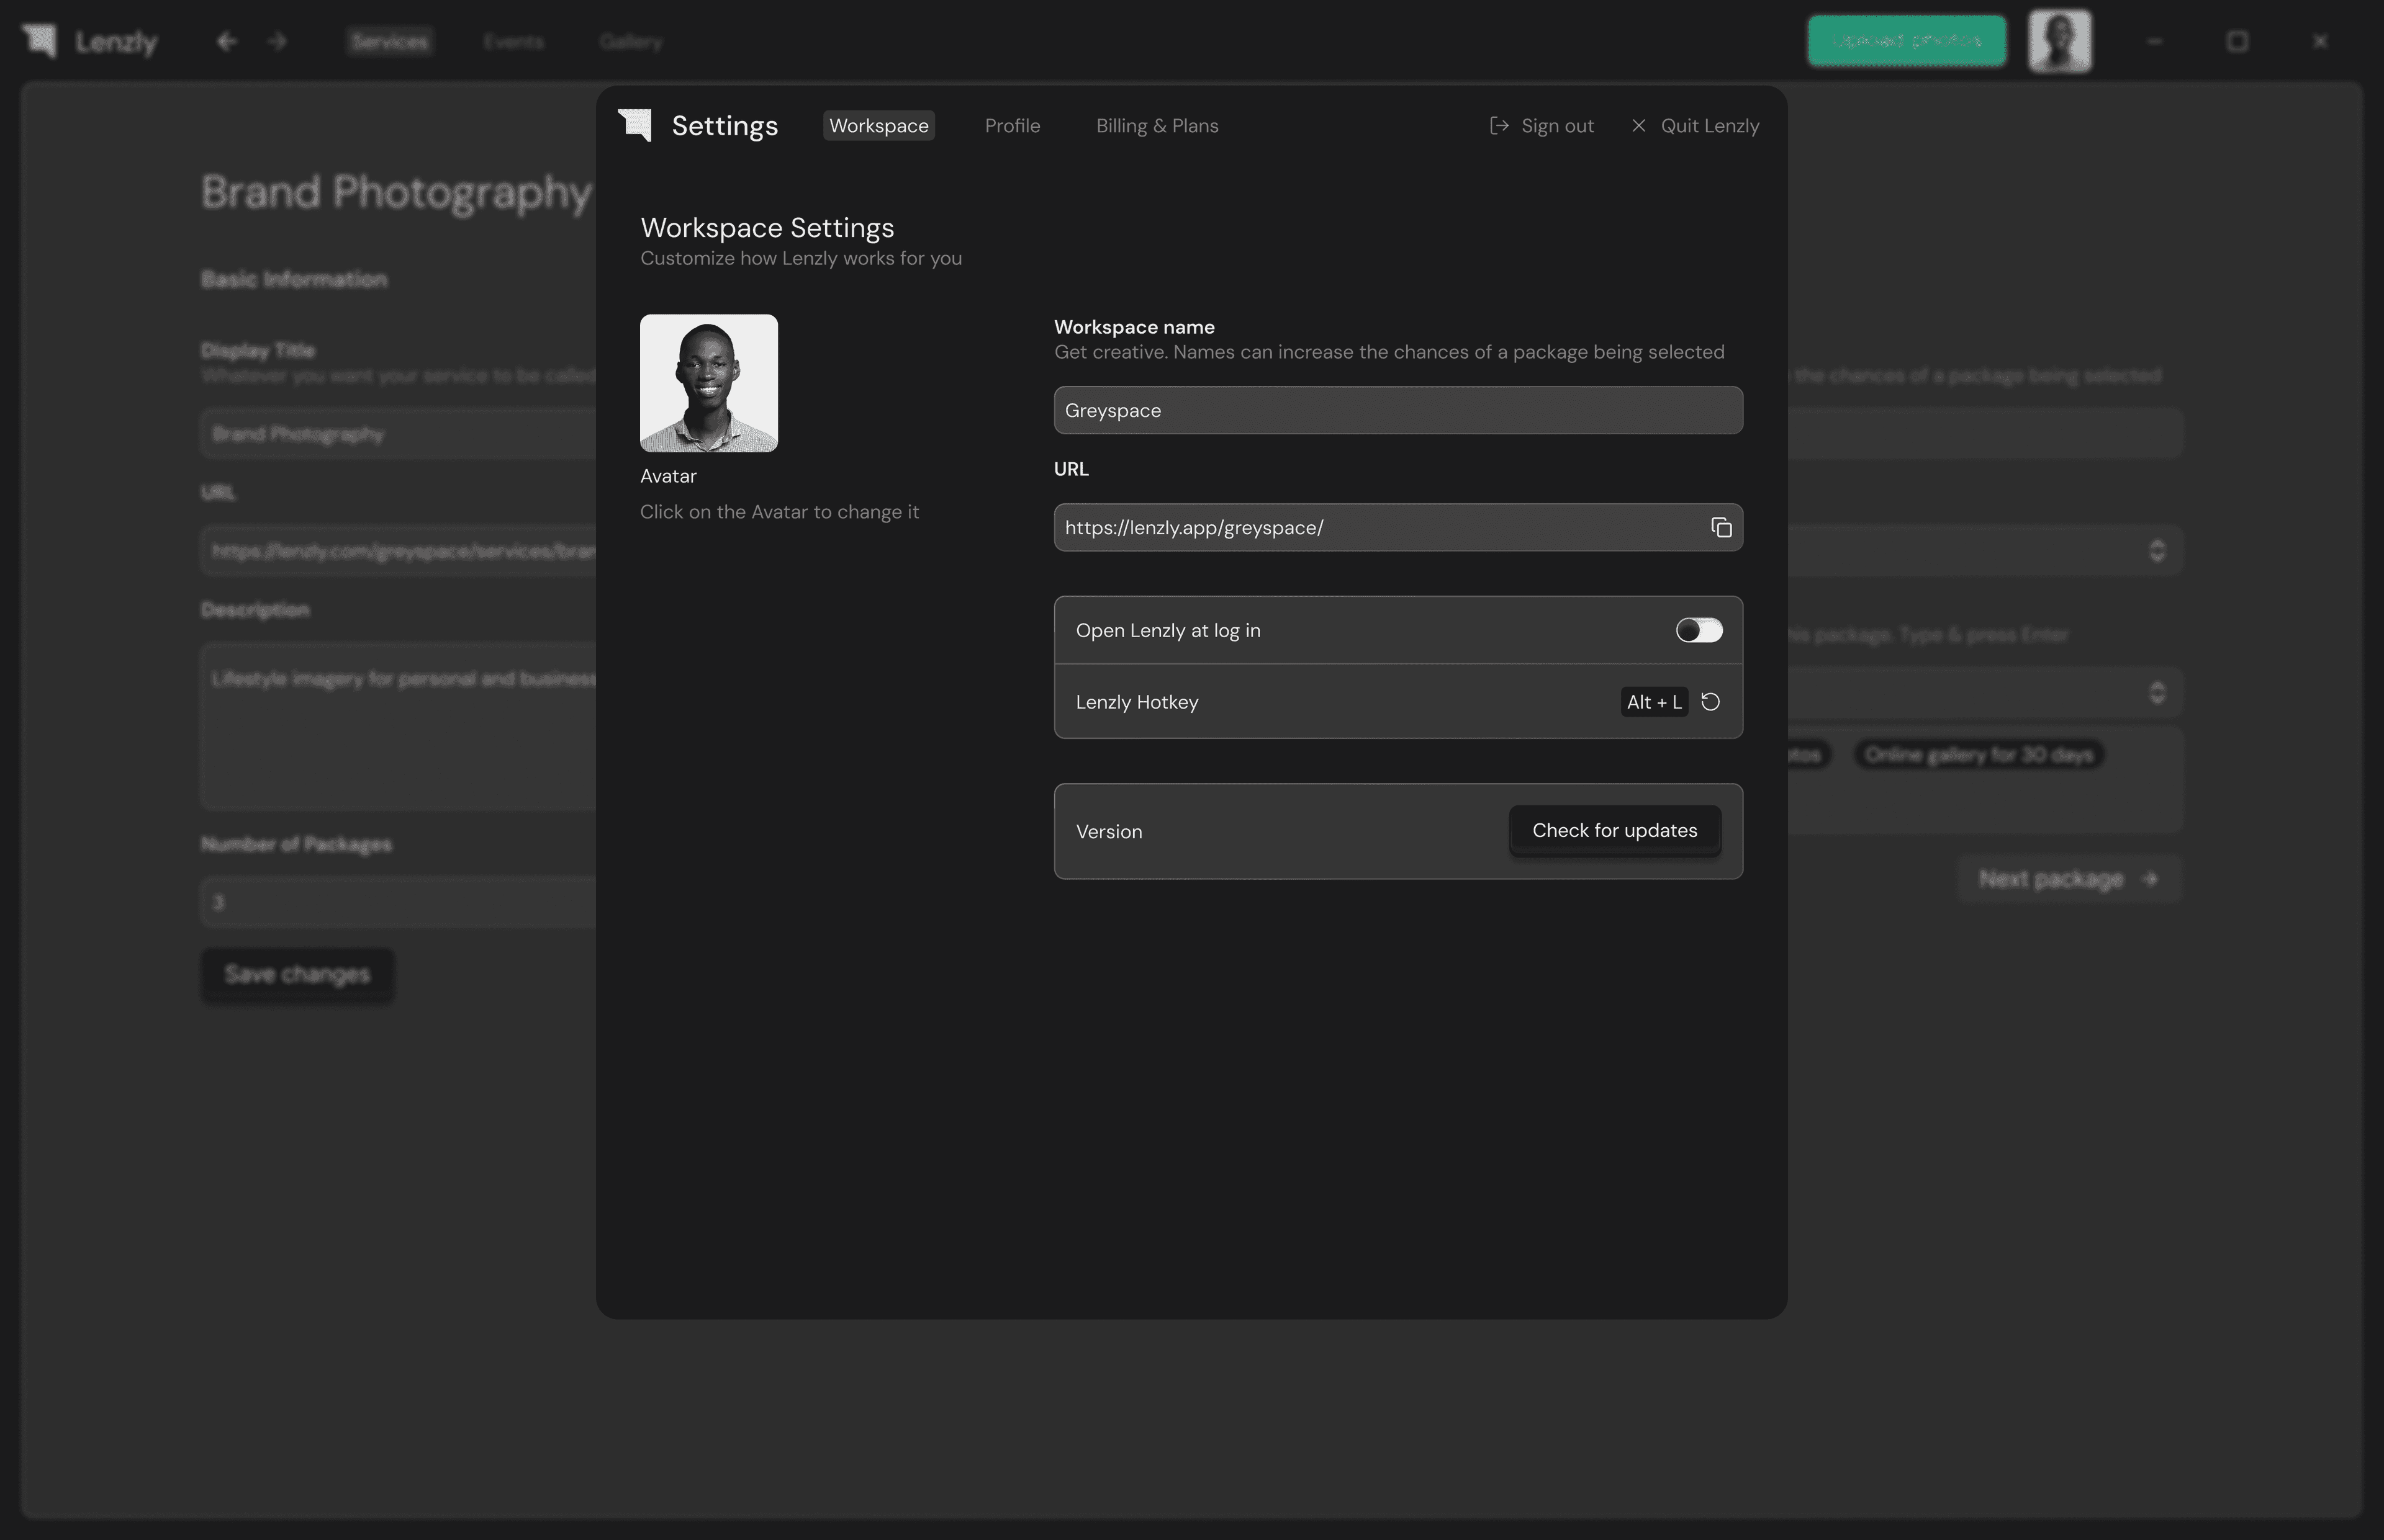Switch to the Profile settings tab
The height and width of the screenshot is (1540, 2384).
[x=1011, y=125]
